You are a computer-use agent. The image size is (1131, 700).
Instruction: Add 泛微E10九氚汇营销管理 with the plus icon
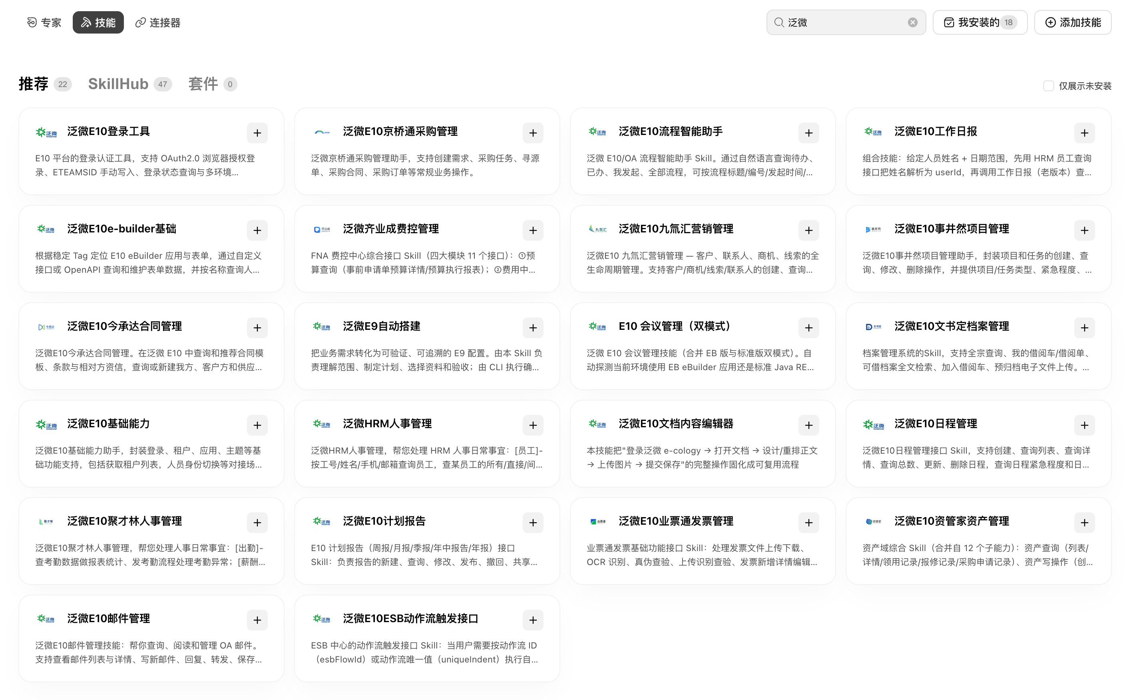[808, 230]
